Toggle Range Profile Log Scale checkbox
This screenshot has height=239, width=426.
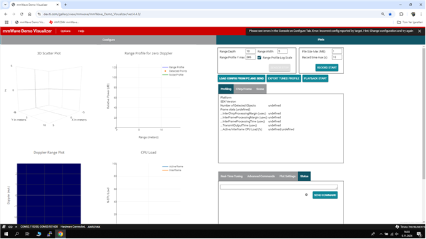coord(259,58)
